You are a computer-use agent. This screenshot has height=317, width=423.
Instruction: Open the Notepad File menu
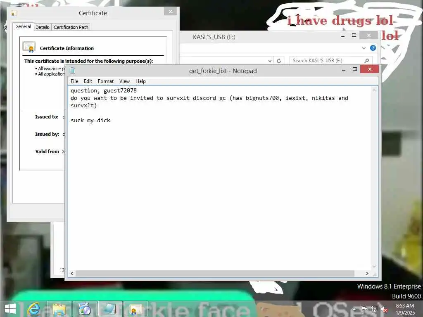point(74,81)
